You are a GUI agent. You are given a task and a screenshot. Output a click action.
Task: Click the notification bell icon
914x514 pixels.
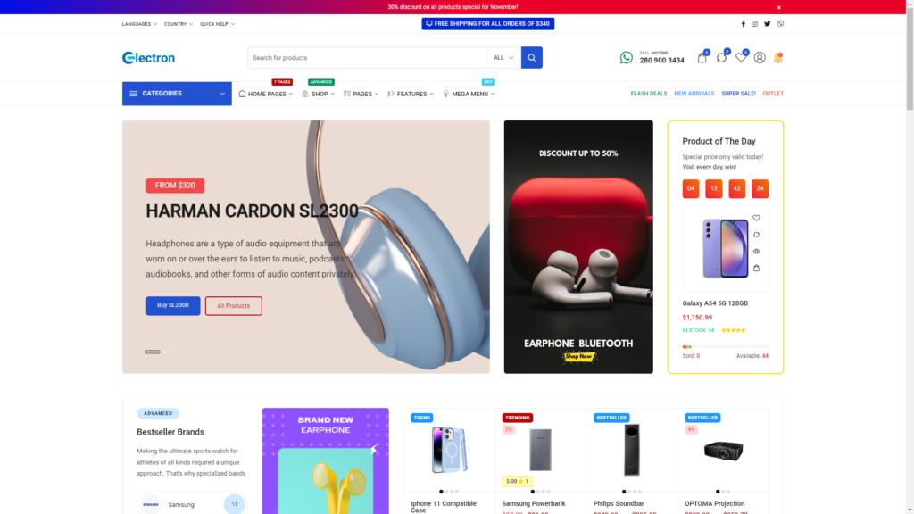click(778, 58)
